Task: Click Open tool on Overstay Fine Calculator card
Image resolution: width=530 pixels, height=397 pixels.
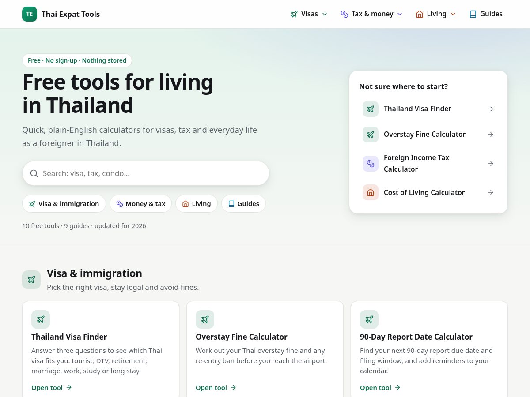Action: point(216,388)
